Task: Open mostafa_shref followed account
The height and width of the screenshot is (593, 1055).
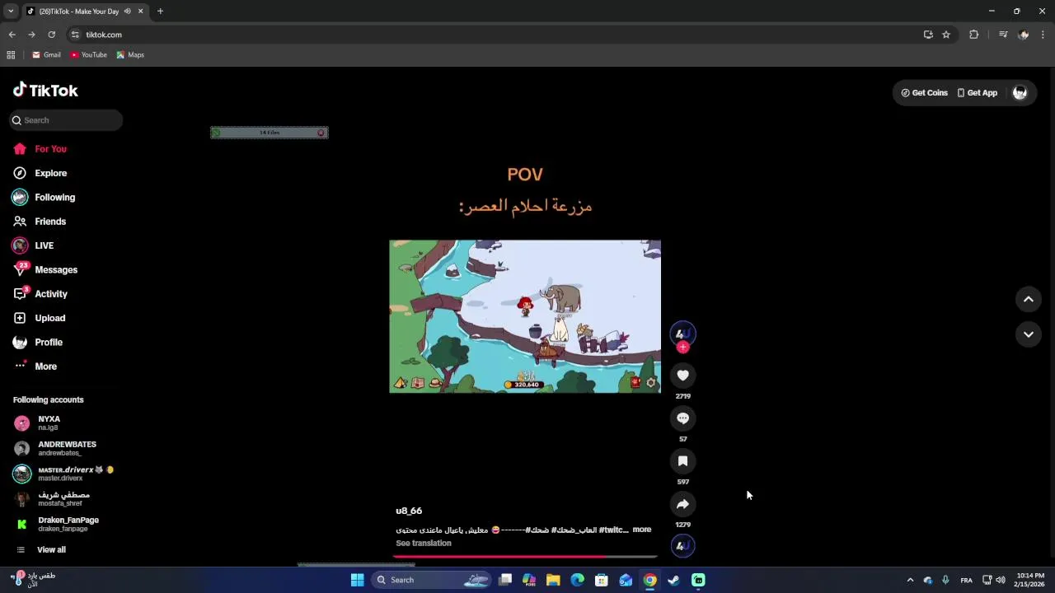Action: [51, 498]
